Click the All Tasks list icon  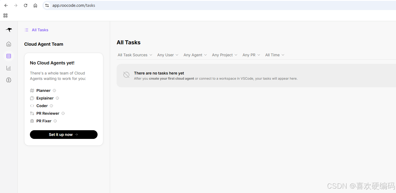pyautogui.click(x=26, y=30)
